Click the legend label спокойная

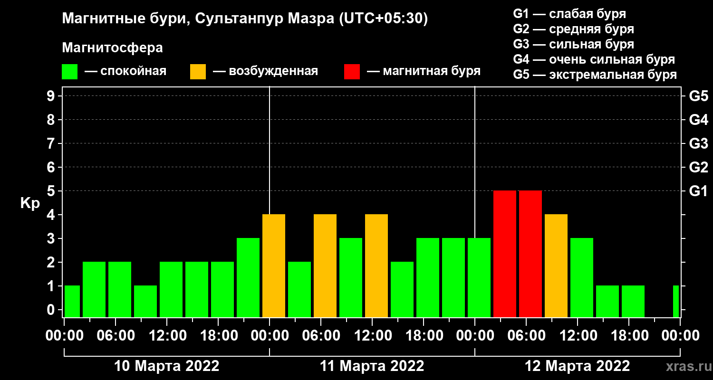(133, 72)
